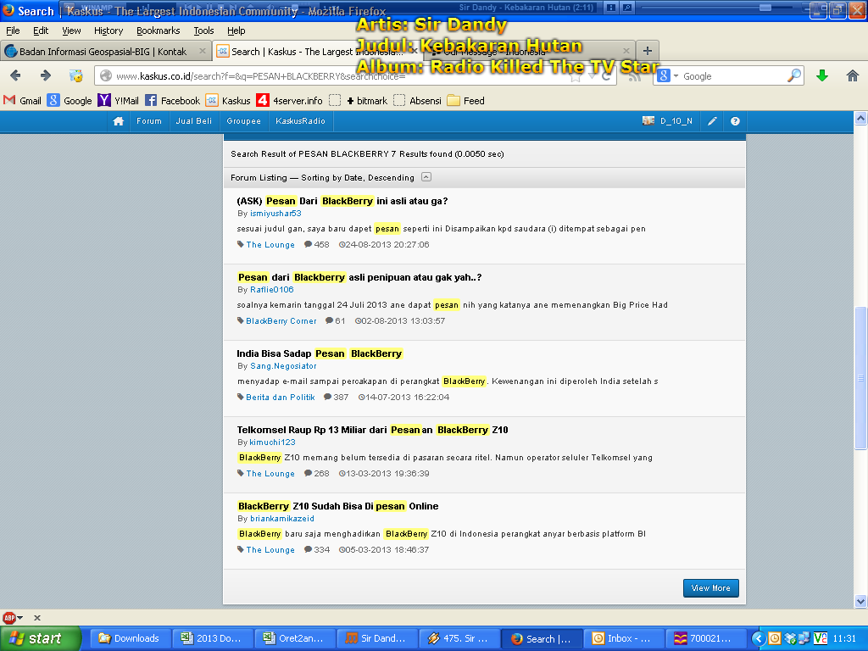Open the Y!Mail bookmark
Screen dimensions: 868x651
click(119, 101)
